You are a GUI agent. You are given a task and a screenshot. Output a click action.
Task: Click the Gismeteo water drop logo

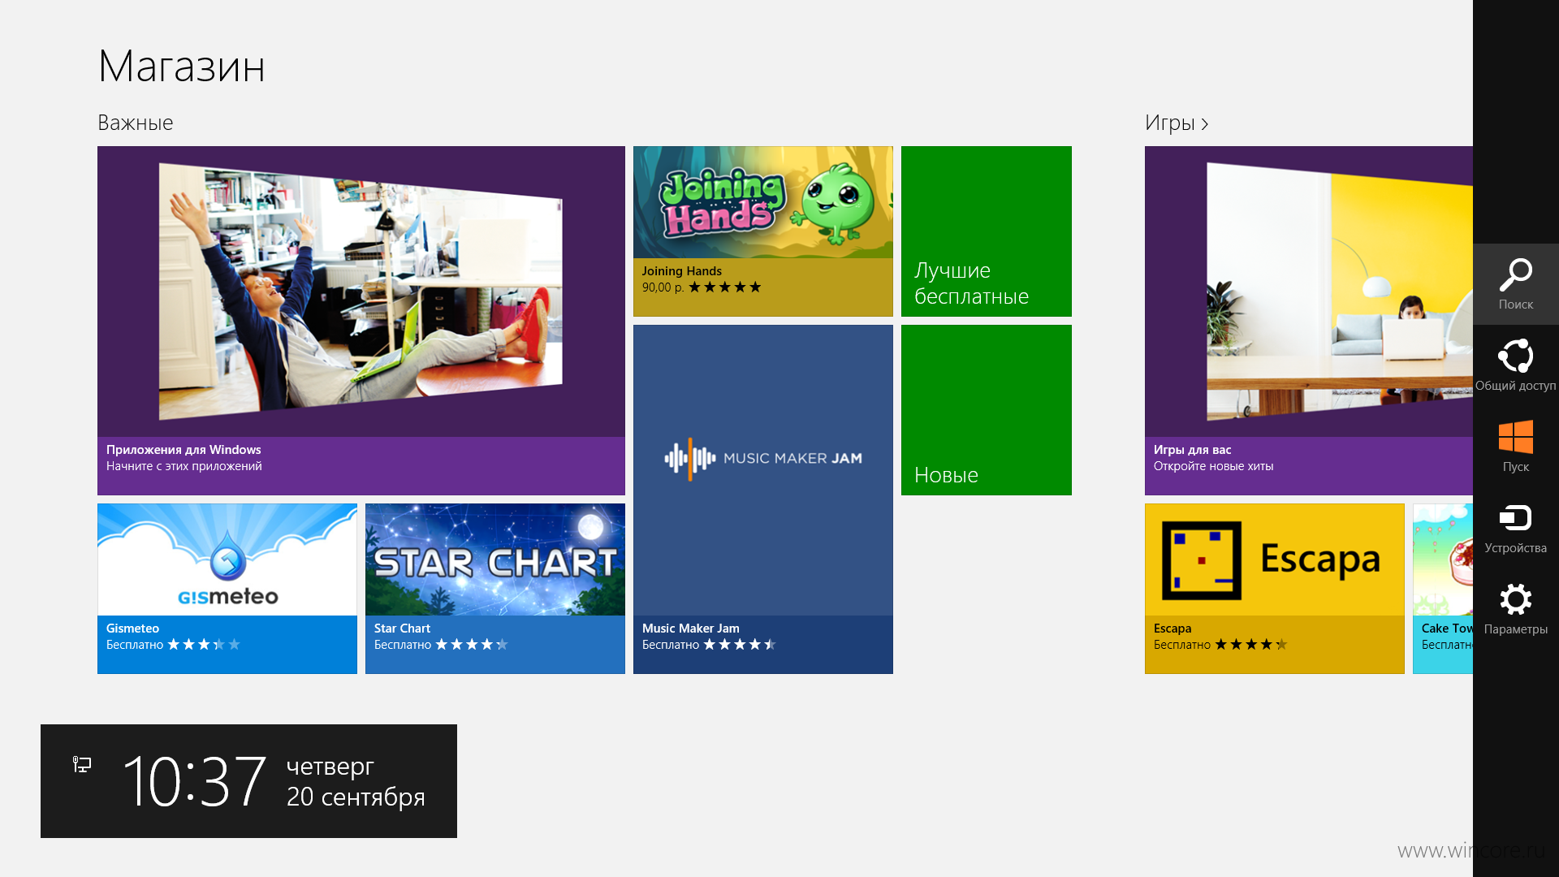coord(228,557)
